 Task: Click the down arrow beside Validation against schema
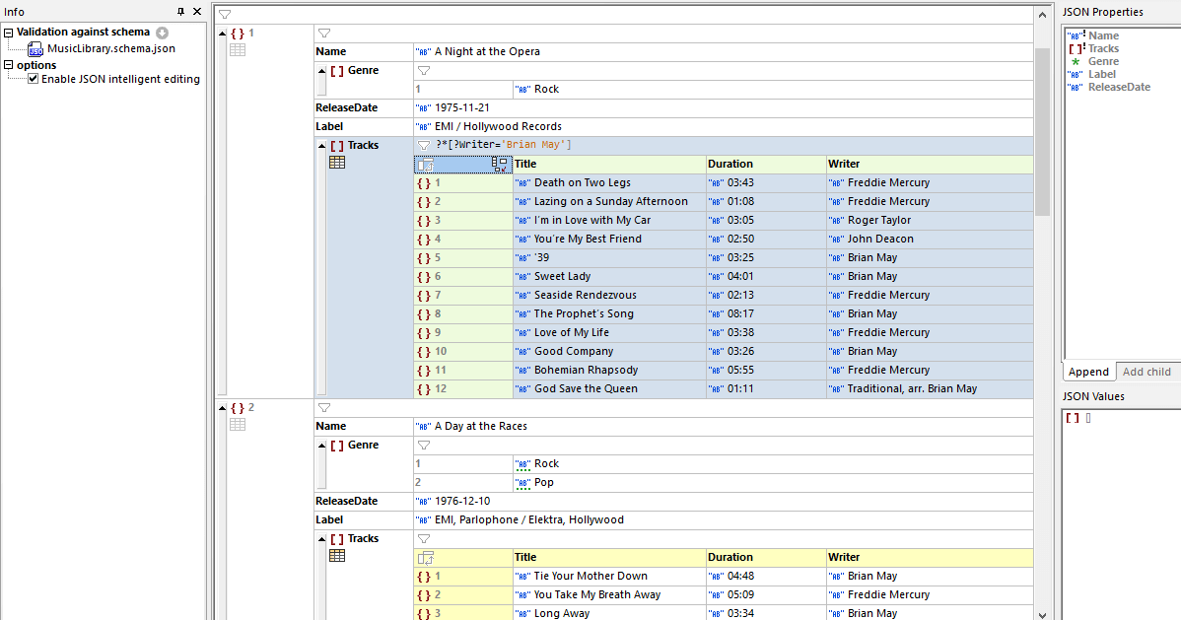click(x=162, y=33)
